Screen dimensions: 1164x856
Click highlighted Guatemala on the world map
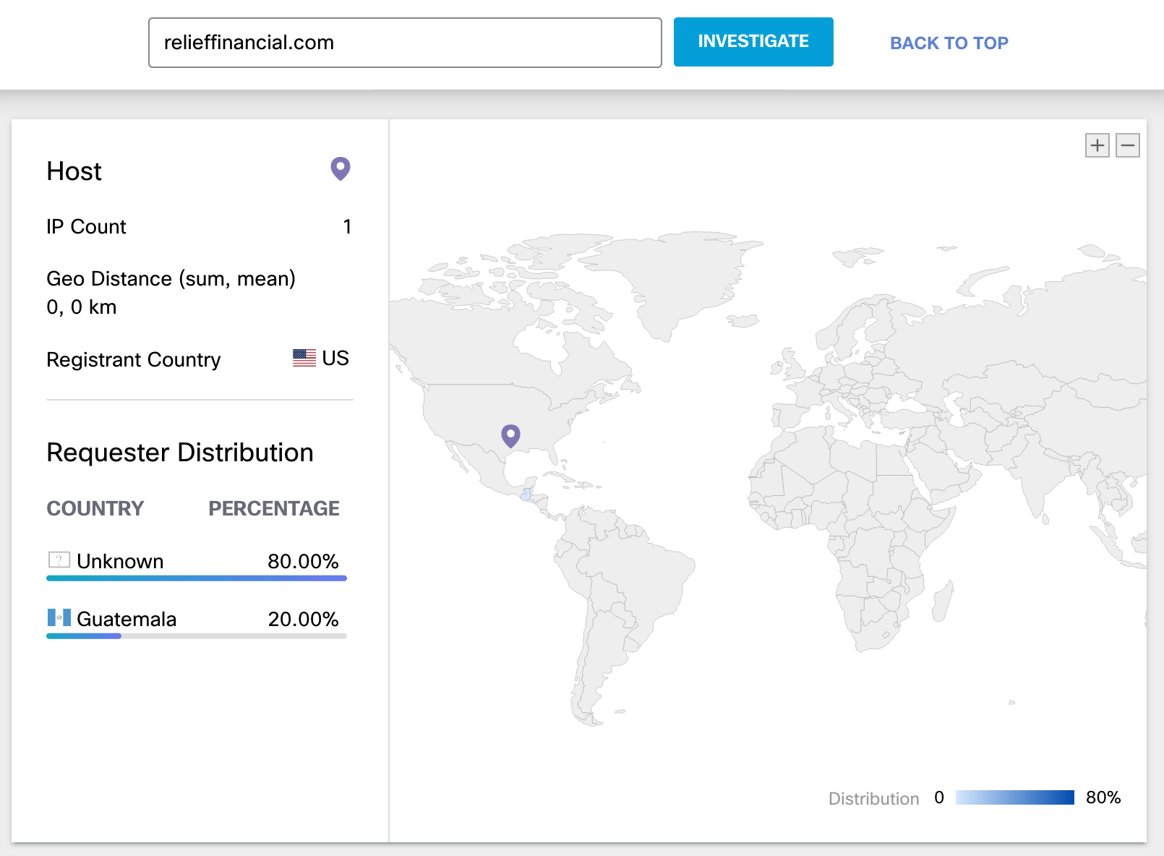(x=526, y=495)
